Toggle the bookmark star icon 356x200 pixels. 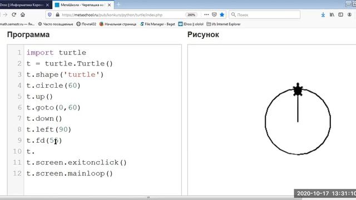tap(222, 14)
